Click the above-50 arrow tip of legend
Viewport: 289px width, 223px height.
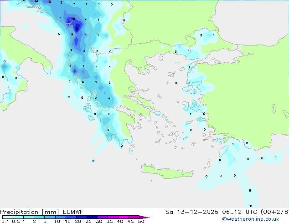(144, 217)
